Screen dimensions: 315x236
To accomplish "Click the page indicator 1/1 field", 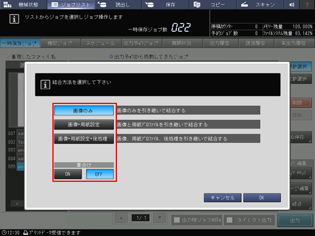I will coord(141,218).
